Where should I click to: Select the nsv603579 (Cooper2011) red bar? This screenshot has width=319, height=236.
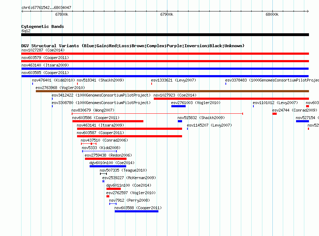coord(165,61)
